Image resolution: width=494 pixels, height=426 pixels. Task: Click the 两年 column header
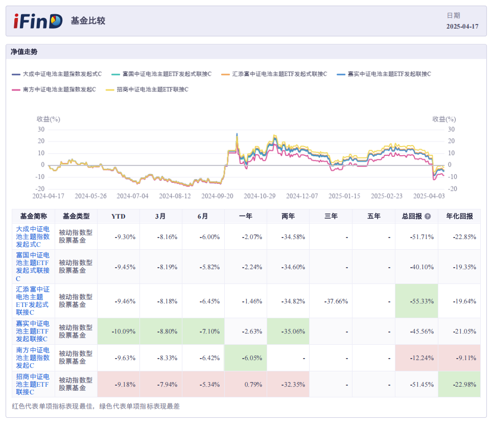pos(288,217)
